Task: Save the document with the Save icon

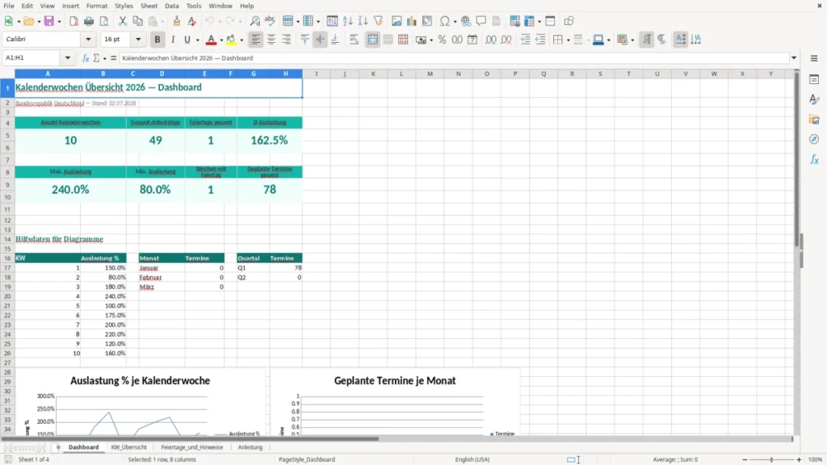Action: click(49, 21)
